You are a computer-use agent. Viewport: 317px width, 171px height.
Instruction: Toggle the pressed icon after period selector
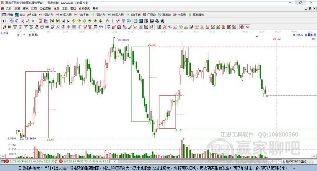click(x=12, y=21)
